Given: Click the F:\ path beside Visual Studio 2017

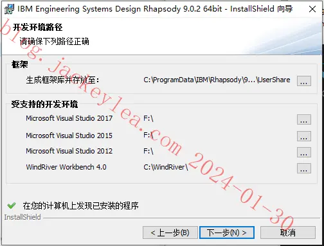Looking at the screenshot, I should [148, 118].
